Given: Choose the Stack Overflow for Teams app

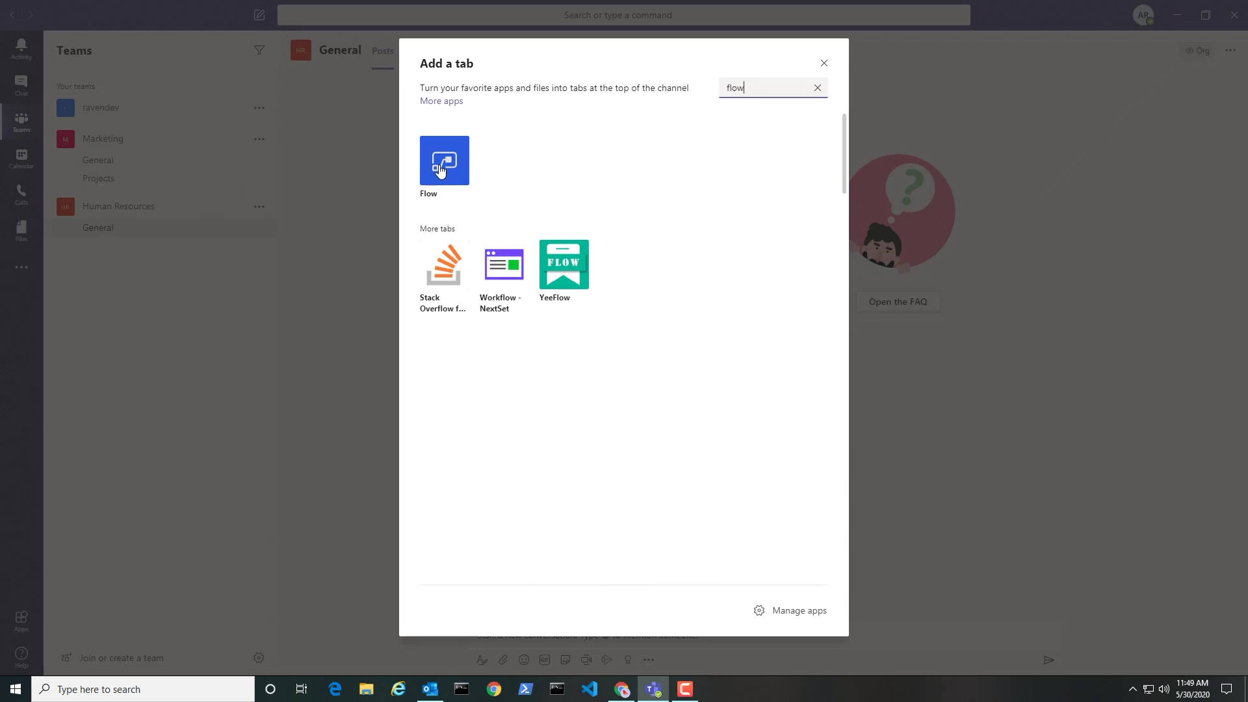Looking at the screenshot, I should pyautogui.click(x=444, y=265).
